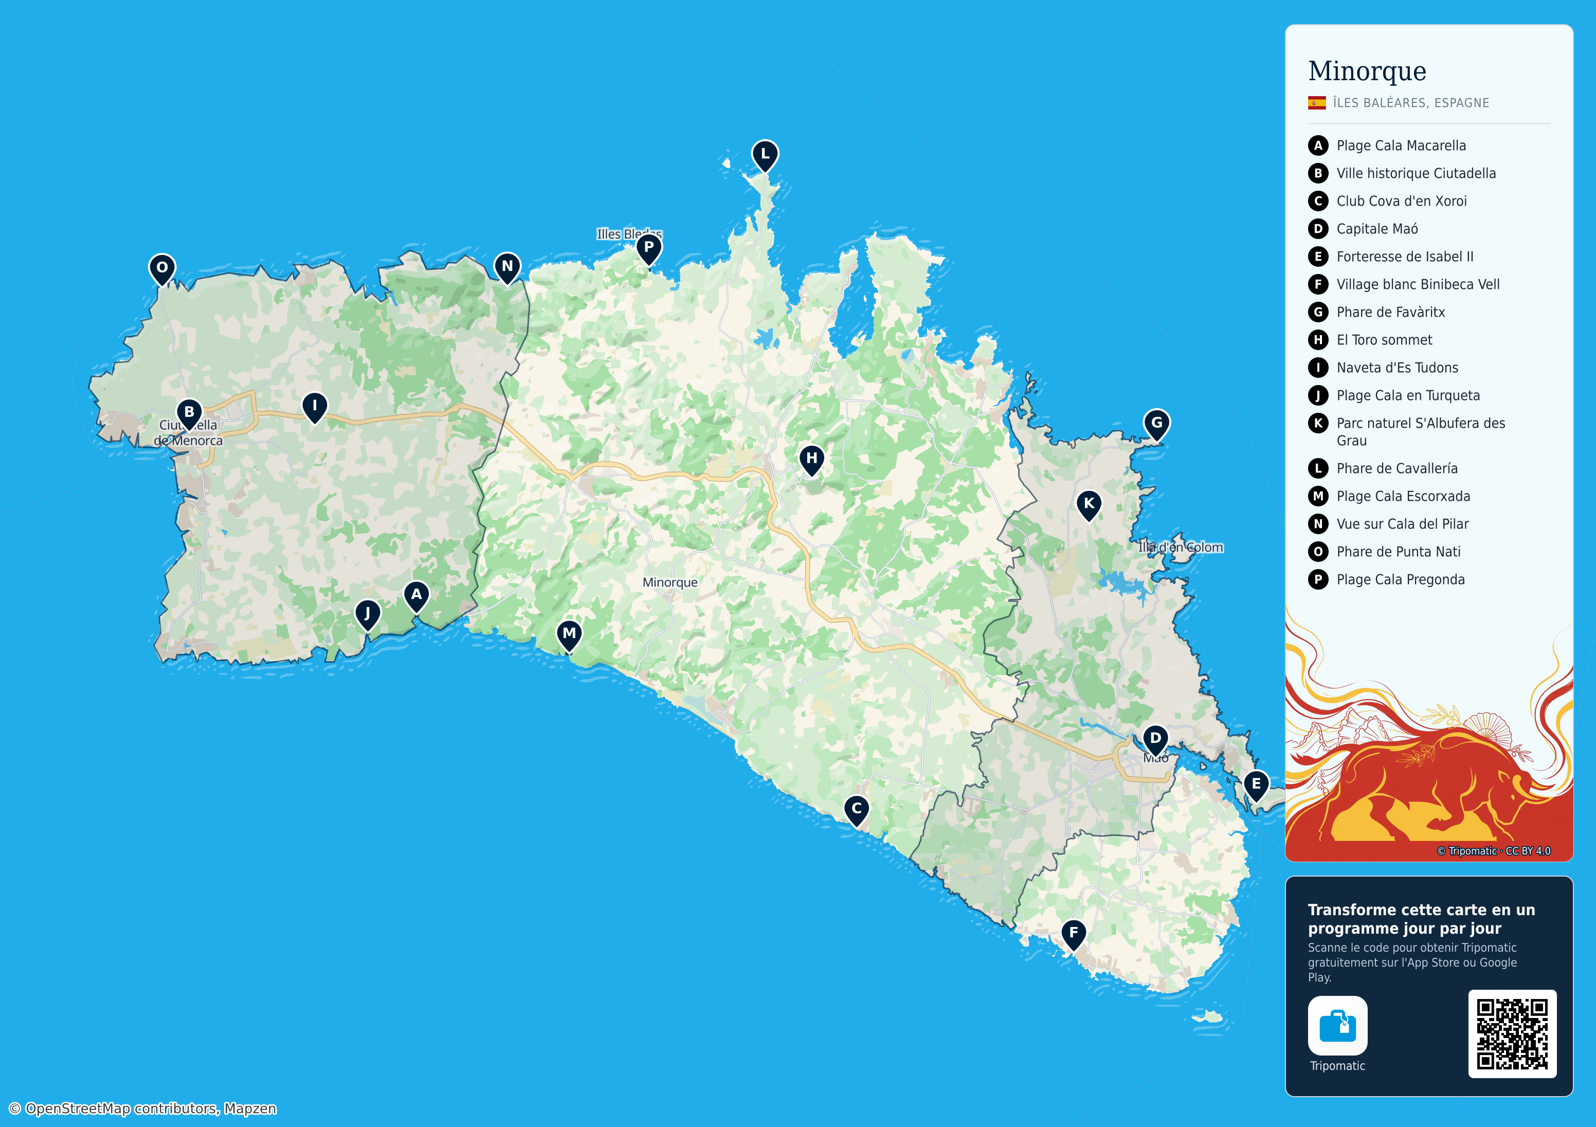Click map pin F at Binibeca Vell
The height and width of the screenshot is (1127, 1596).
click(1073, 934)
